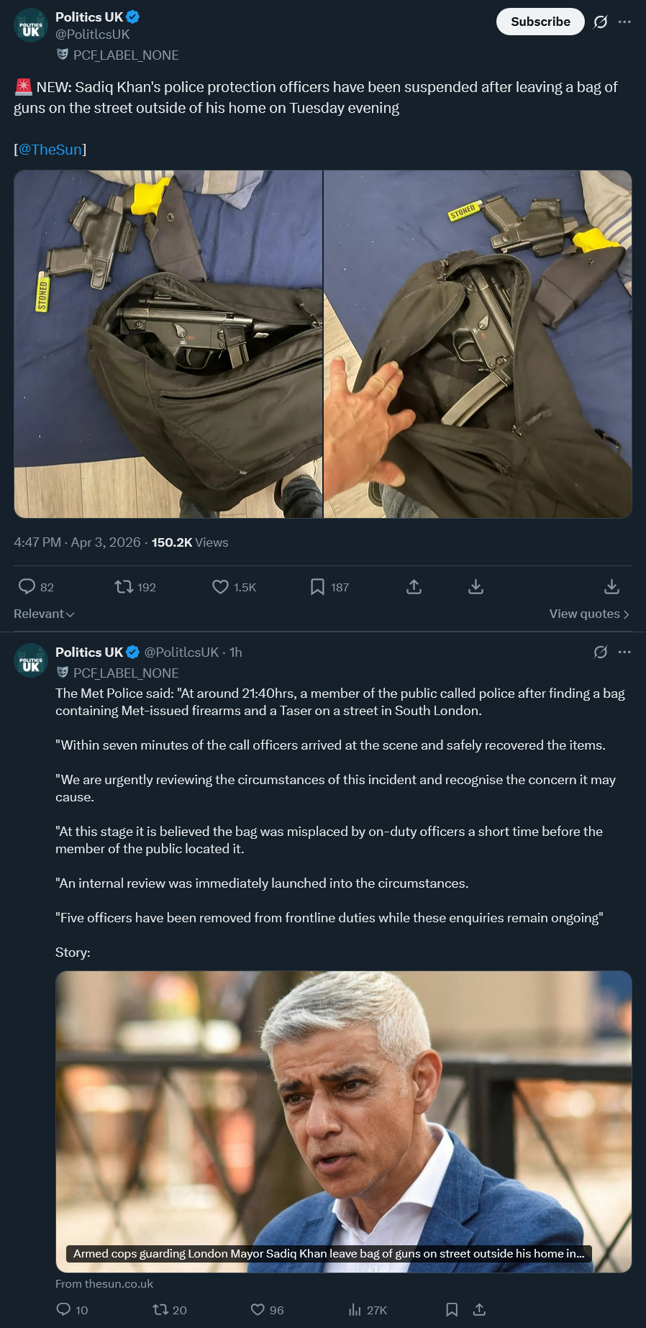Bookmark the main post with 187 bookmarks
Screen dimensions: 646x1328
(x=317, y=587)
